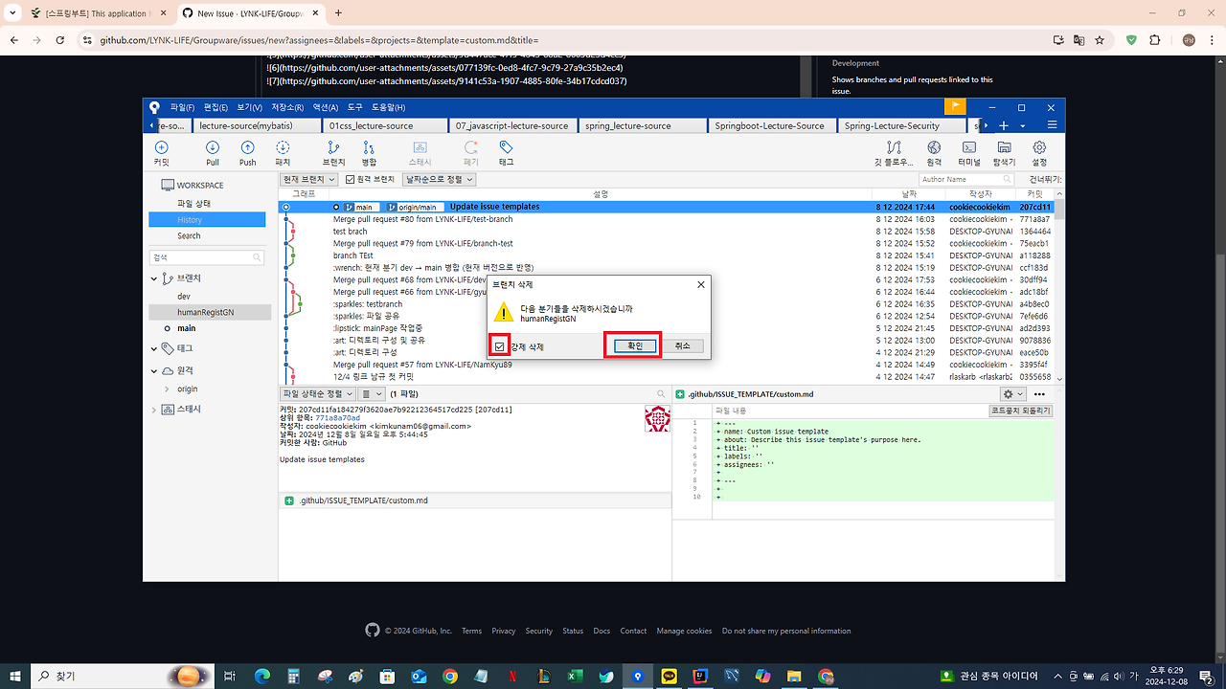Open the 편집(E) menu
1226x689 pixels.
coord(216,107)
